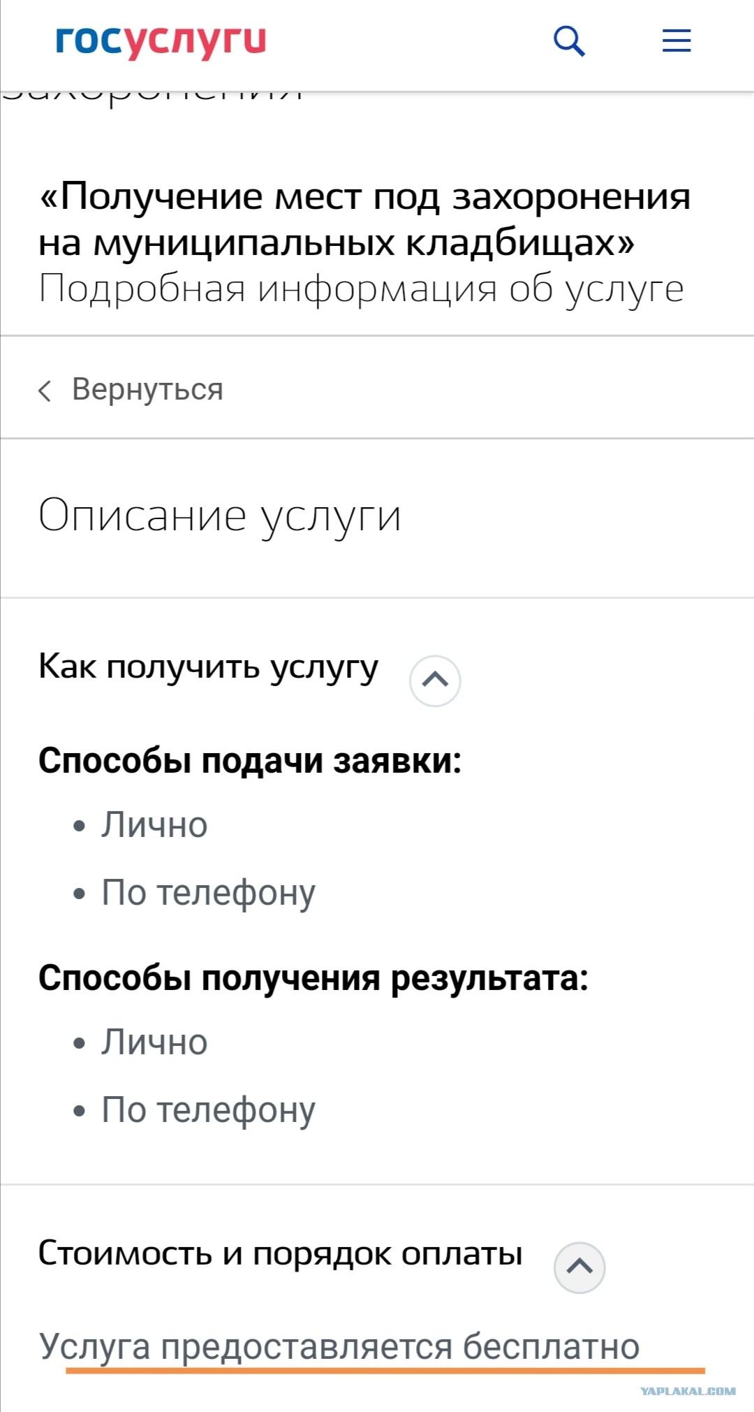The image size is (754, 1412).
Task: Click the Как получить услугу section header
Action: [x=208, y=667]
